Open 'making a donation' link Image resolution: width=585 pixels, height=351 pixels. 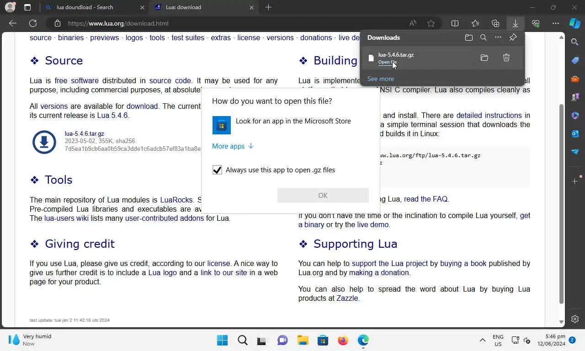379,272
